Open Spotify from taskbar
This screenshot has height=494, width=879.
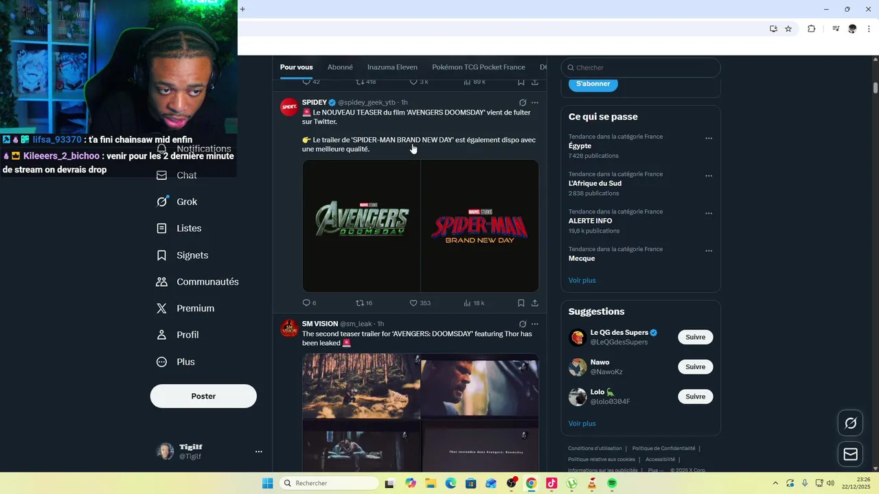[x=612, y=483]
